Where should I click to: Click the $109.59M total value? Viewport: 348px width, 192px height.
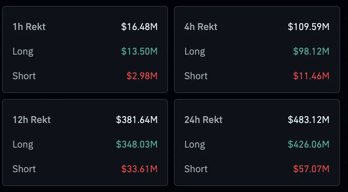click(x=309, y=27)
